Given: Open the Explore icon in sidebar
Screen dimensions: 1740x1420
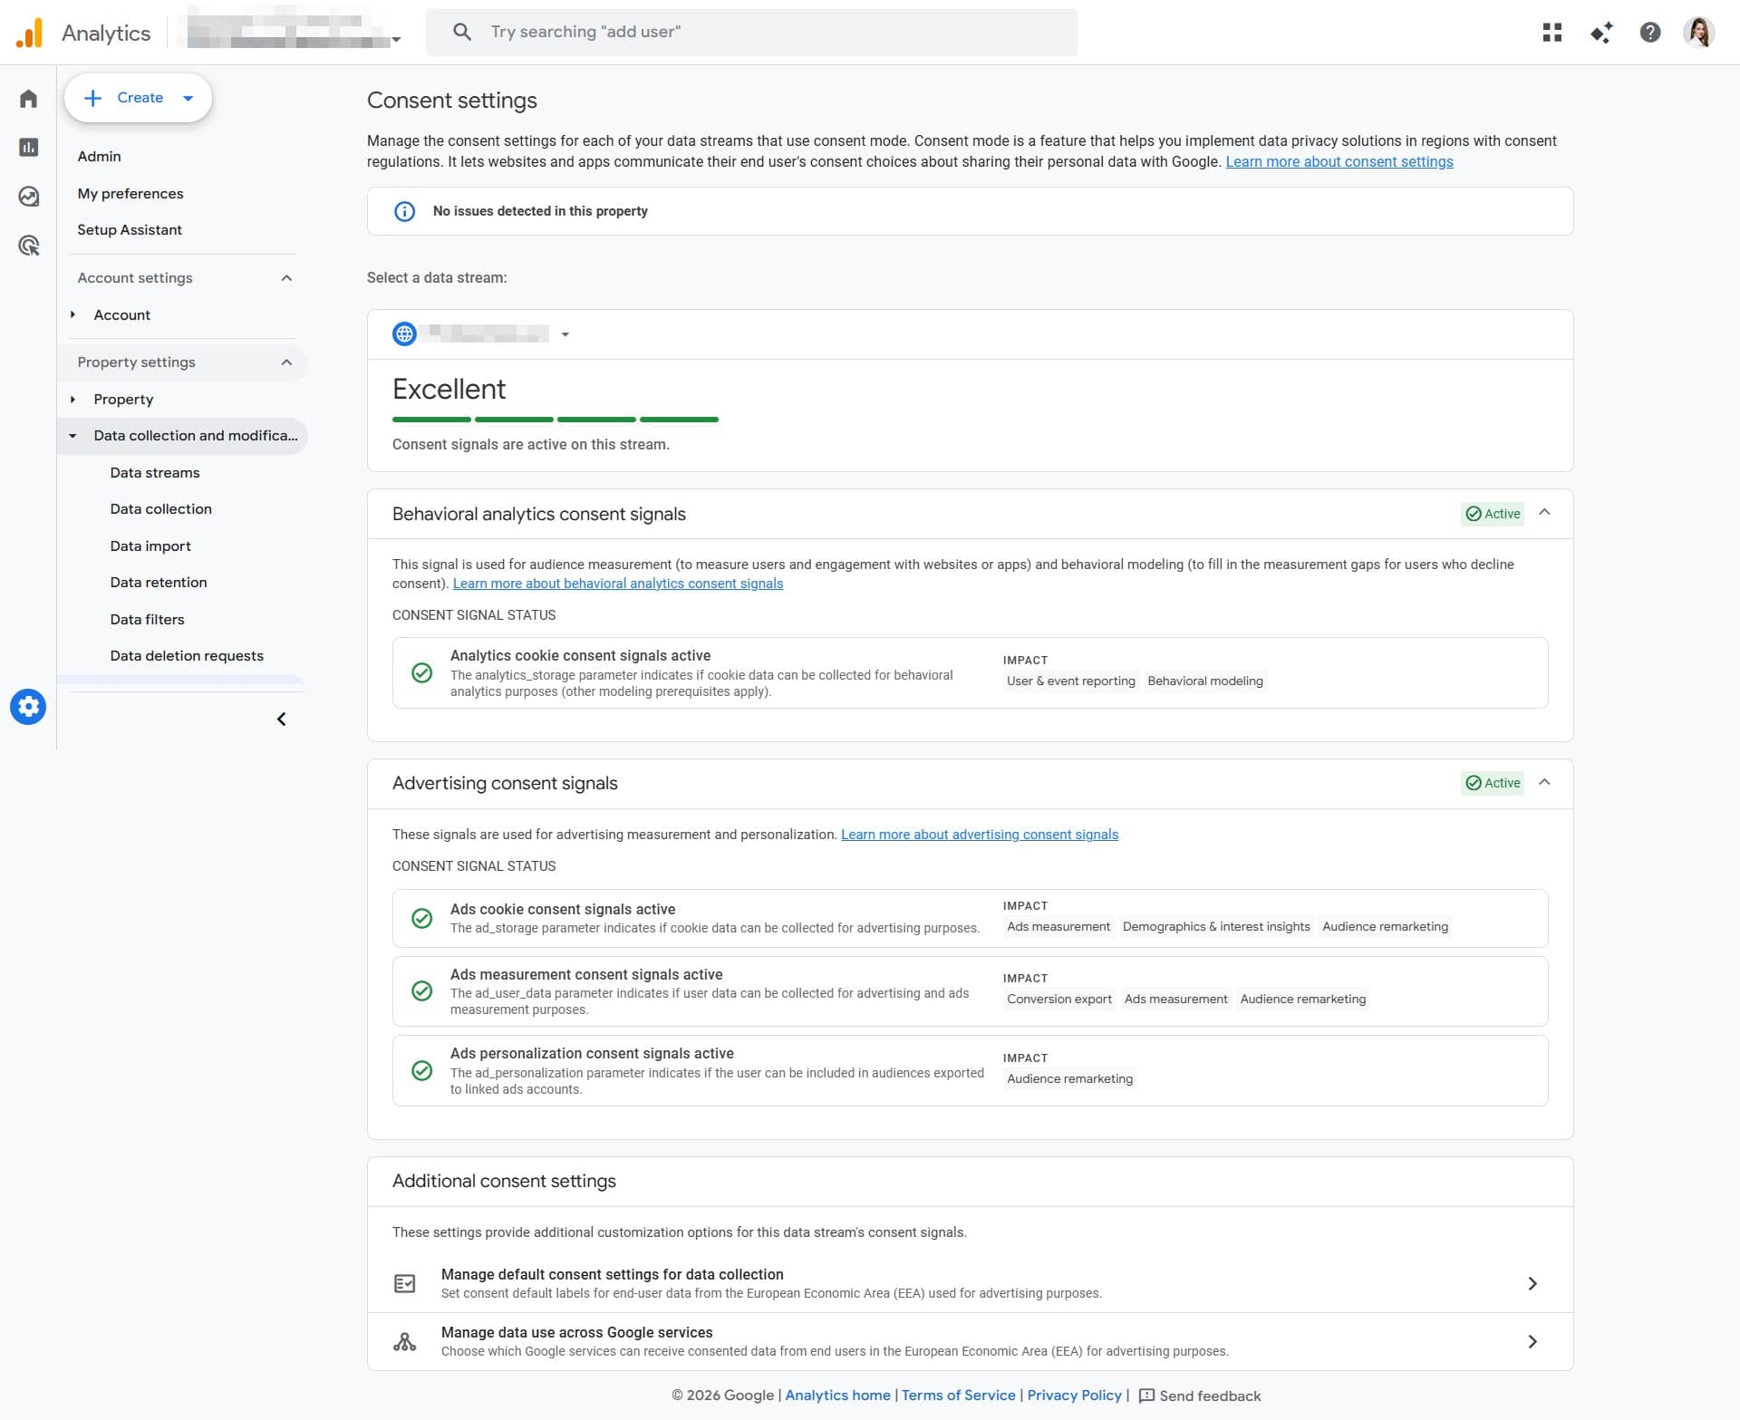Looking at the screenshot, I should coord(28,197).
